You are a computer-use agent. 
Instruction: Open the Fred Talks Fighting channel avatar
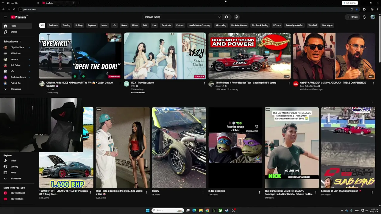click(296, 84)
